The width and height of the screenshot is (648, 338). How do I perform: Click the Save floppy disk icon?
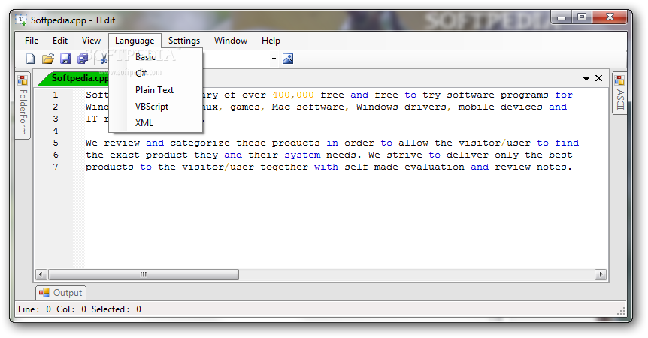(65, 59)
